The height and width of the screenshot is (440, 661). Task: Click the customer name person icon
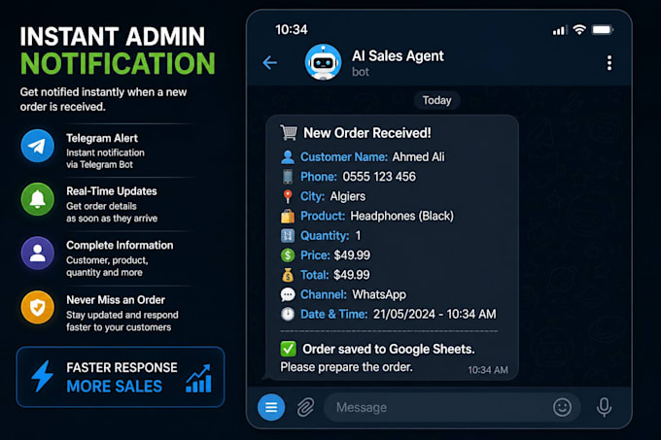tap(288, 157)
